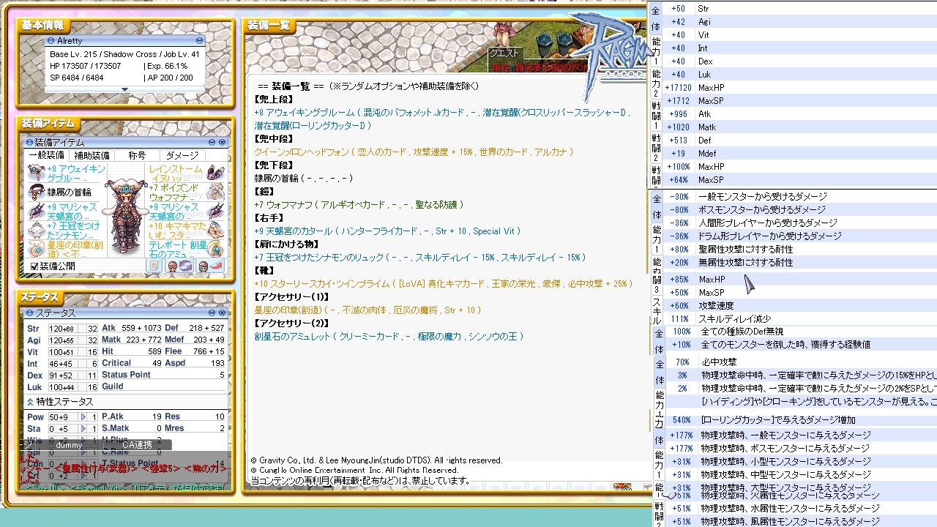Click the +7 王冠をつけたシナモン backpack icon
937x527 pixels.
pyautogui.click(x=36, y=231)
